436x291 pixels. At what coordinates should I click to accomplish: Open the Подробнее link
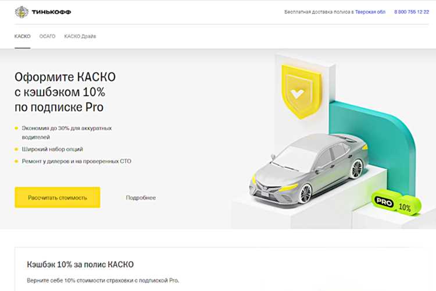click(141, 198)
